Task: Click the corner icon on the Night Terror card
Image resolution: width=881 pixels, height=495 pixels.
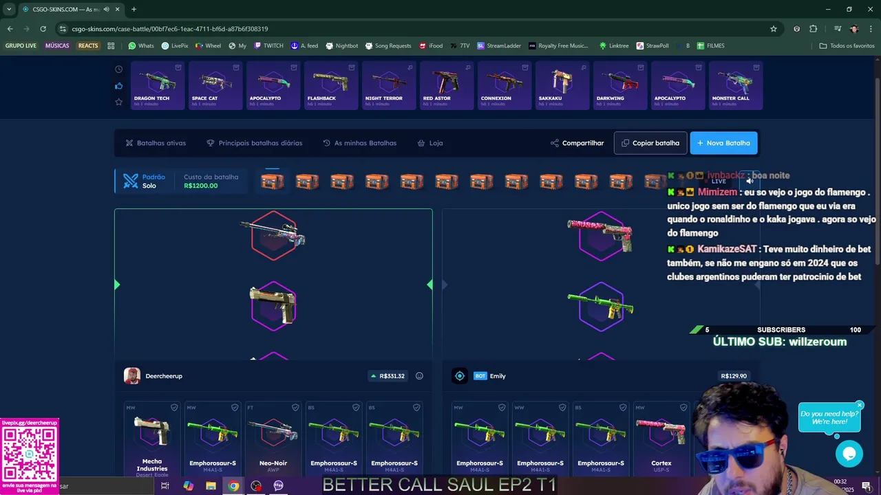Action: 410,67
